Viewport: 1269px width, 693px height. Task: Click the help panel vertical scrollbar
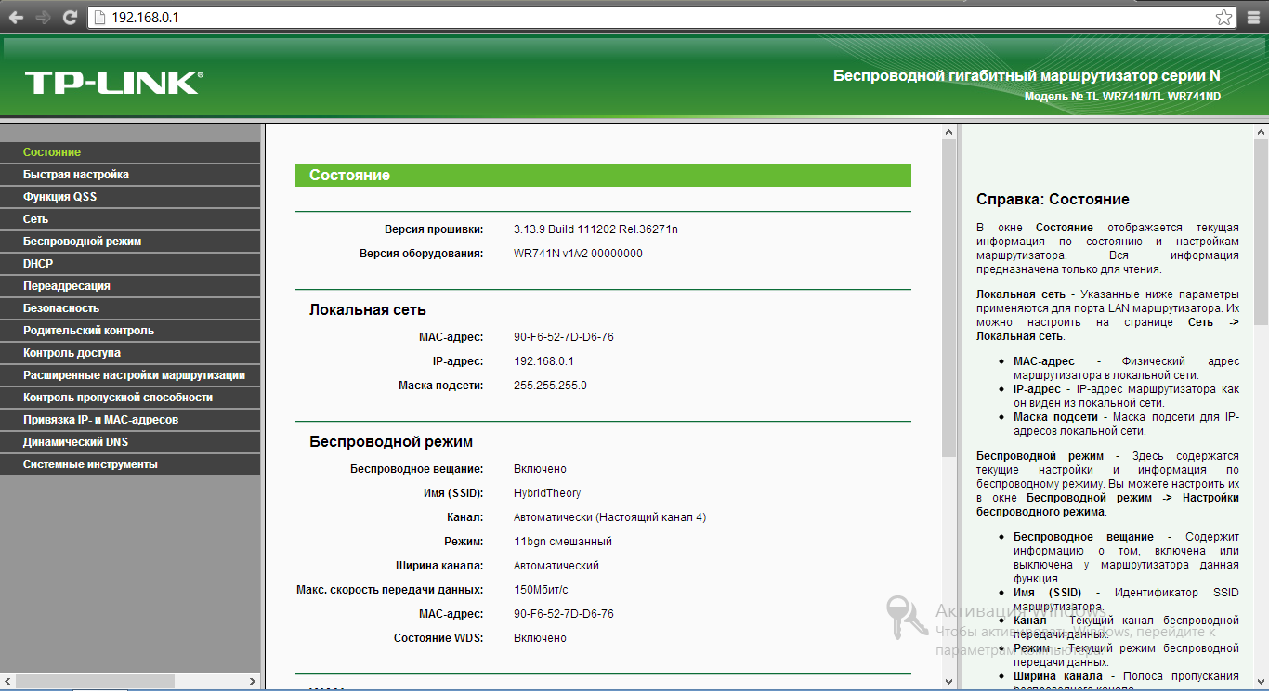coord(1261,232)
